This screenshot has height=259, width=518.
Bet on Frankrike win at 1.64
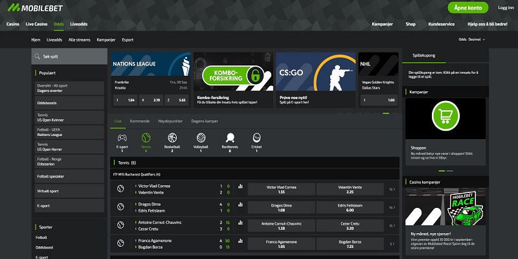[x=125, y=100]
